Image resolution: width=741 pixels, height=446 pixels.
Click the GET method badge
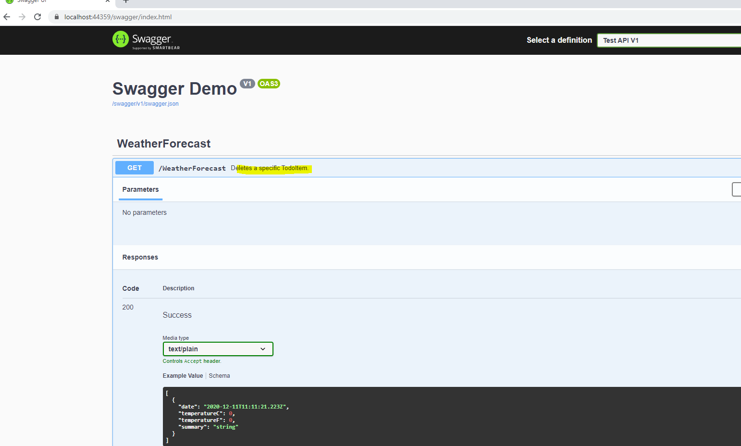tap(135, 168)
